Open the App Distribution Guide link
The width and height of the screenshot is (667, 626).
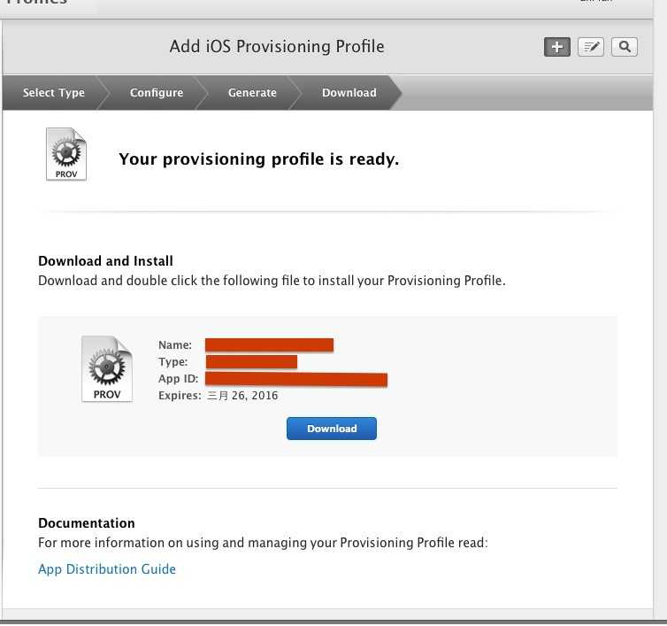(x=107, y=569)
